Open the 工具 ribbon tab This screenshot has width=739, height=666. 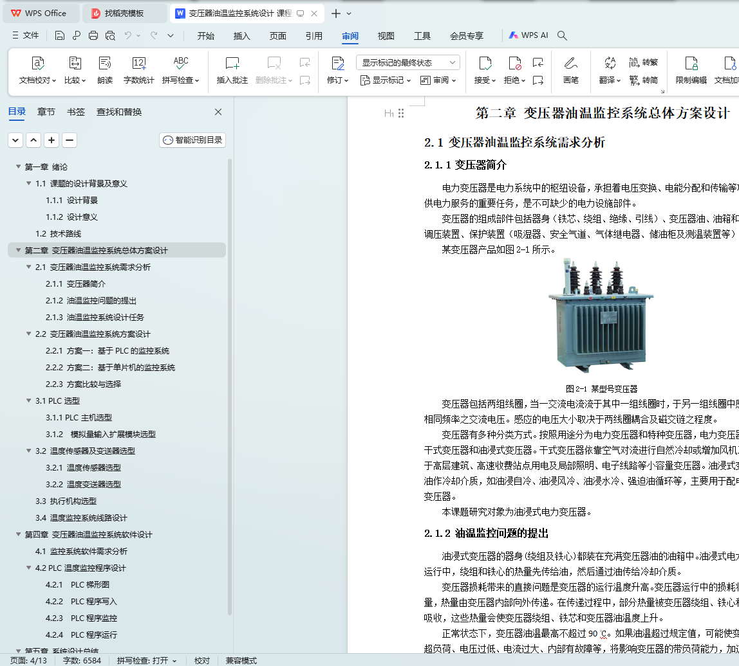coord(422,36)
